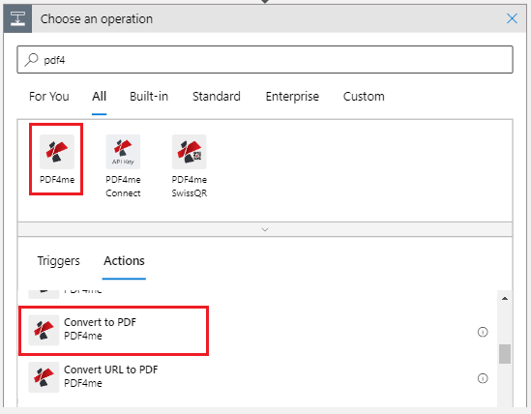
Task: Click the PDF4me SwissQR label text
Action: coord(189,187)
